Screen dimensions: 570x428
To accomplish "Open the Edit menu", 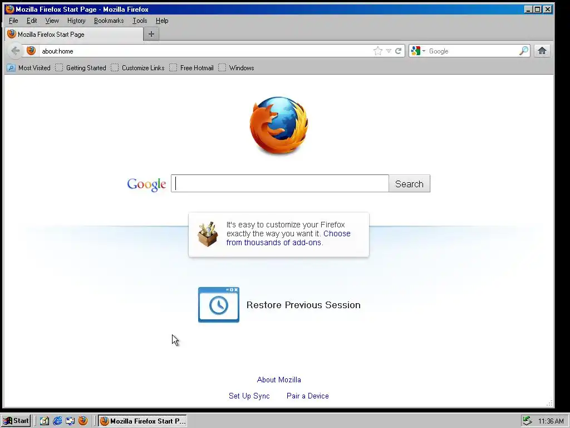I will 32,21.
